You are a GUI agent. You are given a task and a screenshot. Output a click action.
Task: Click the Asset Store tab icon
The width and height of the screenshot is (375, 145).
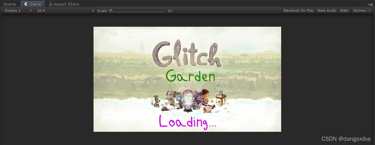pyautogui.click(x=51, y=4)
